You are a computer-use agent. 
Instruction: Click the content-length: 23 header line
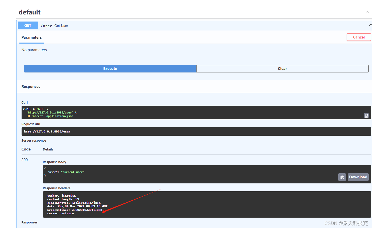[x=63, y=199]
